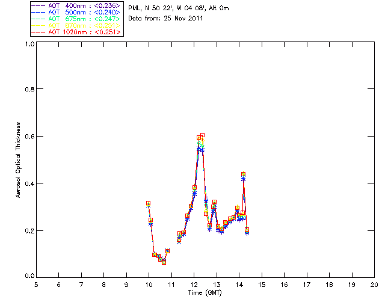Click y-axis tick label 1.0

tap(29, 44)
